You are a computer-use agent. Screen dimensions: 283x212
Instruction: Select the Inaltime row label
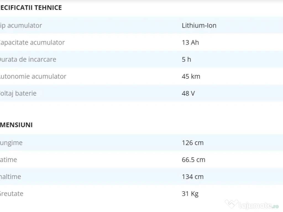11,177
